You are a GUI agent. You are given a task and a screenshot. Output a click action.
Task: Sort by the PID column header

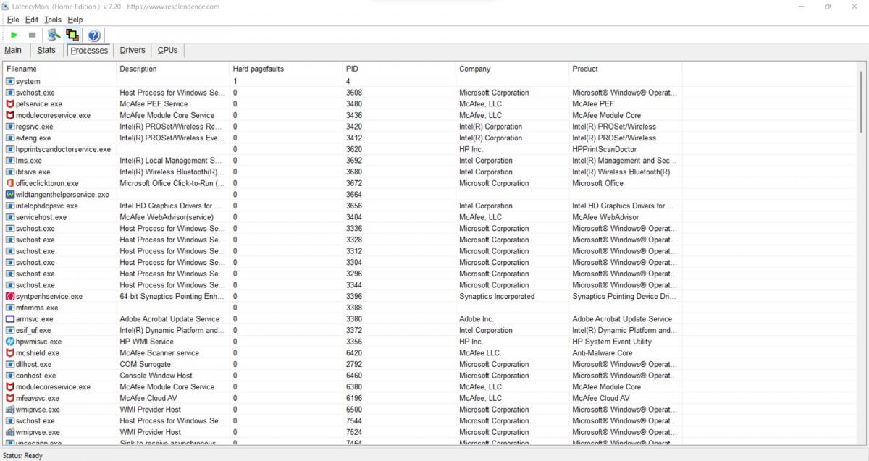click(399, 69)
